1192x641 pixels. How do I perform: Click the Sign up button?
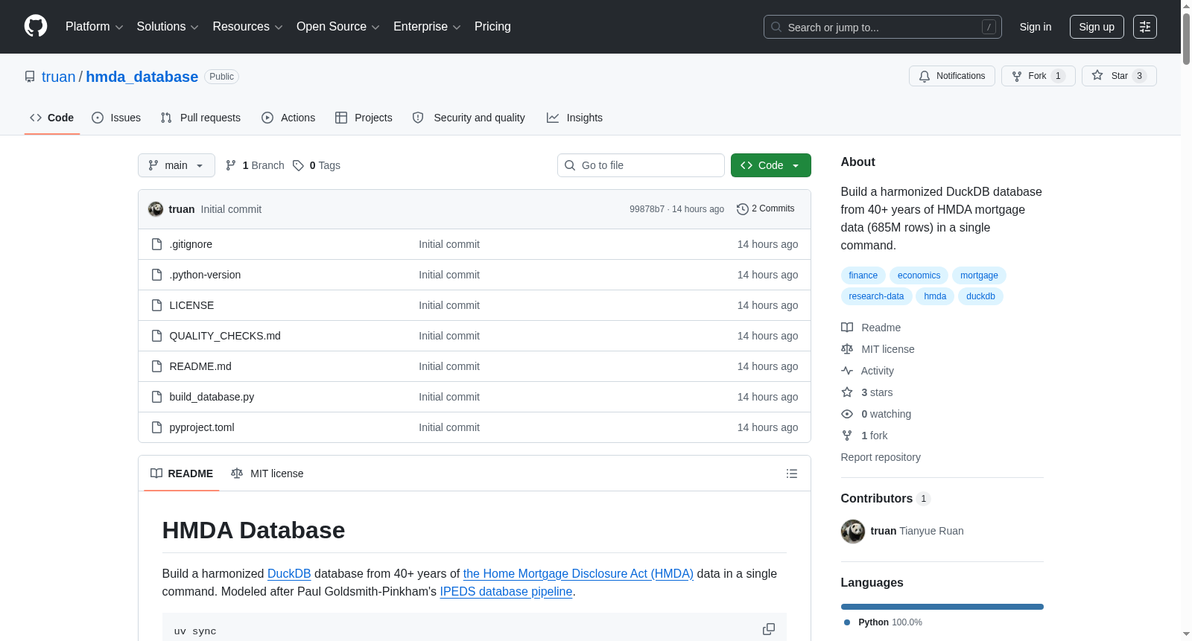[1097, 27]
